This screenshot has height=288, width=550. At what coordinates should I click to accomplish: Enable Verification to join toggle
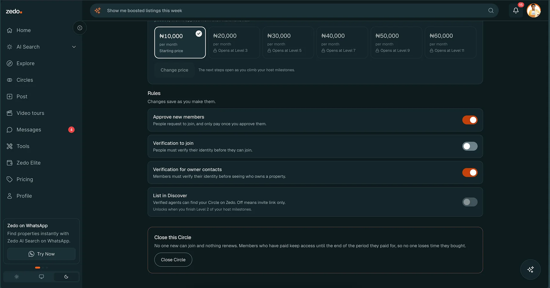pyautogui.click(x=470, y=146)
